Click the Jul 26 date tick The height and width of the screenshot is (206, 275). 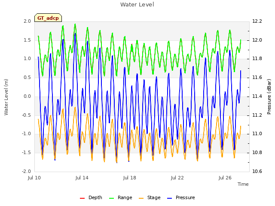pos(225,178)
